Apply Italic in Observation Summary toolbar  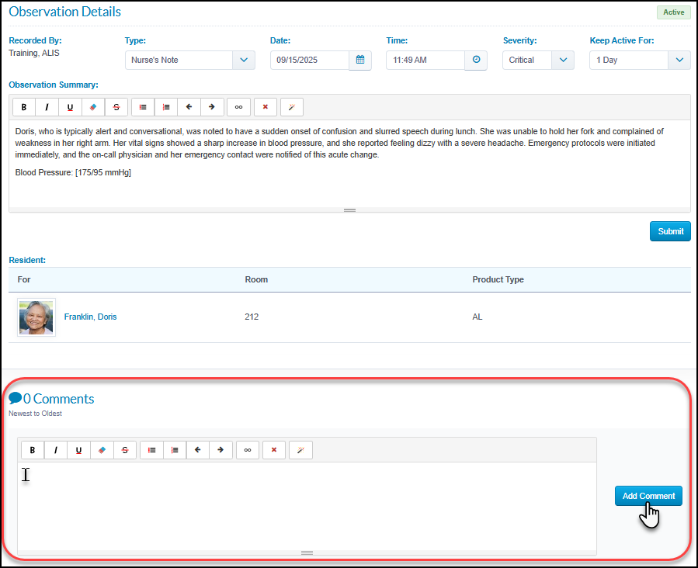pos(47,107)
